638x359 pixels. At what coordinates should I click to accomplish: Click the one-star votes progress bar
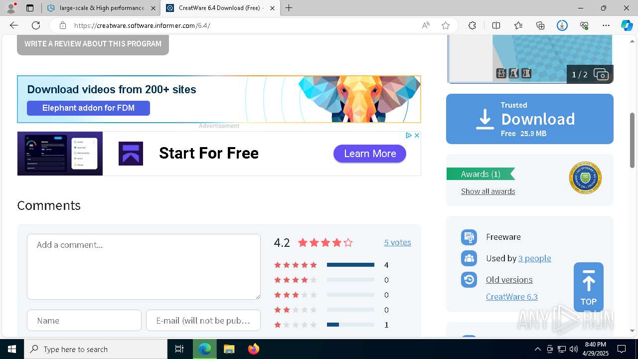pyautogui.click(x=350, y=325)
